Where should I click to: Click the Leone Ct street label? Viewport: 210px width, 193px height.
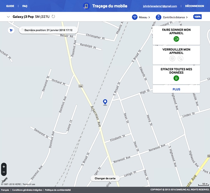(69, 126)
